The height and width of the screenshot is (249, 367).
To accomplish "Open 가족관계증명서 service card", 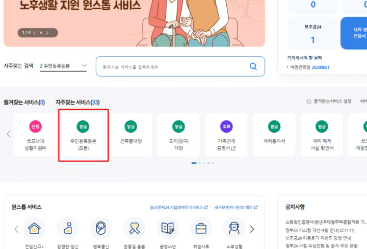I will pyautogui.click(x=226, y=135).
